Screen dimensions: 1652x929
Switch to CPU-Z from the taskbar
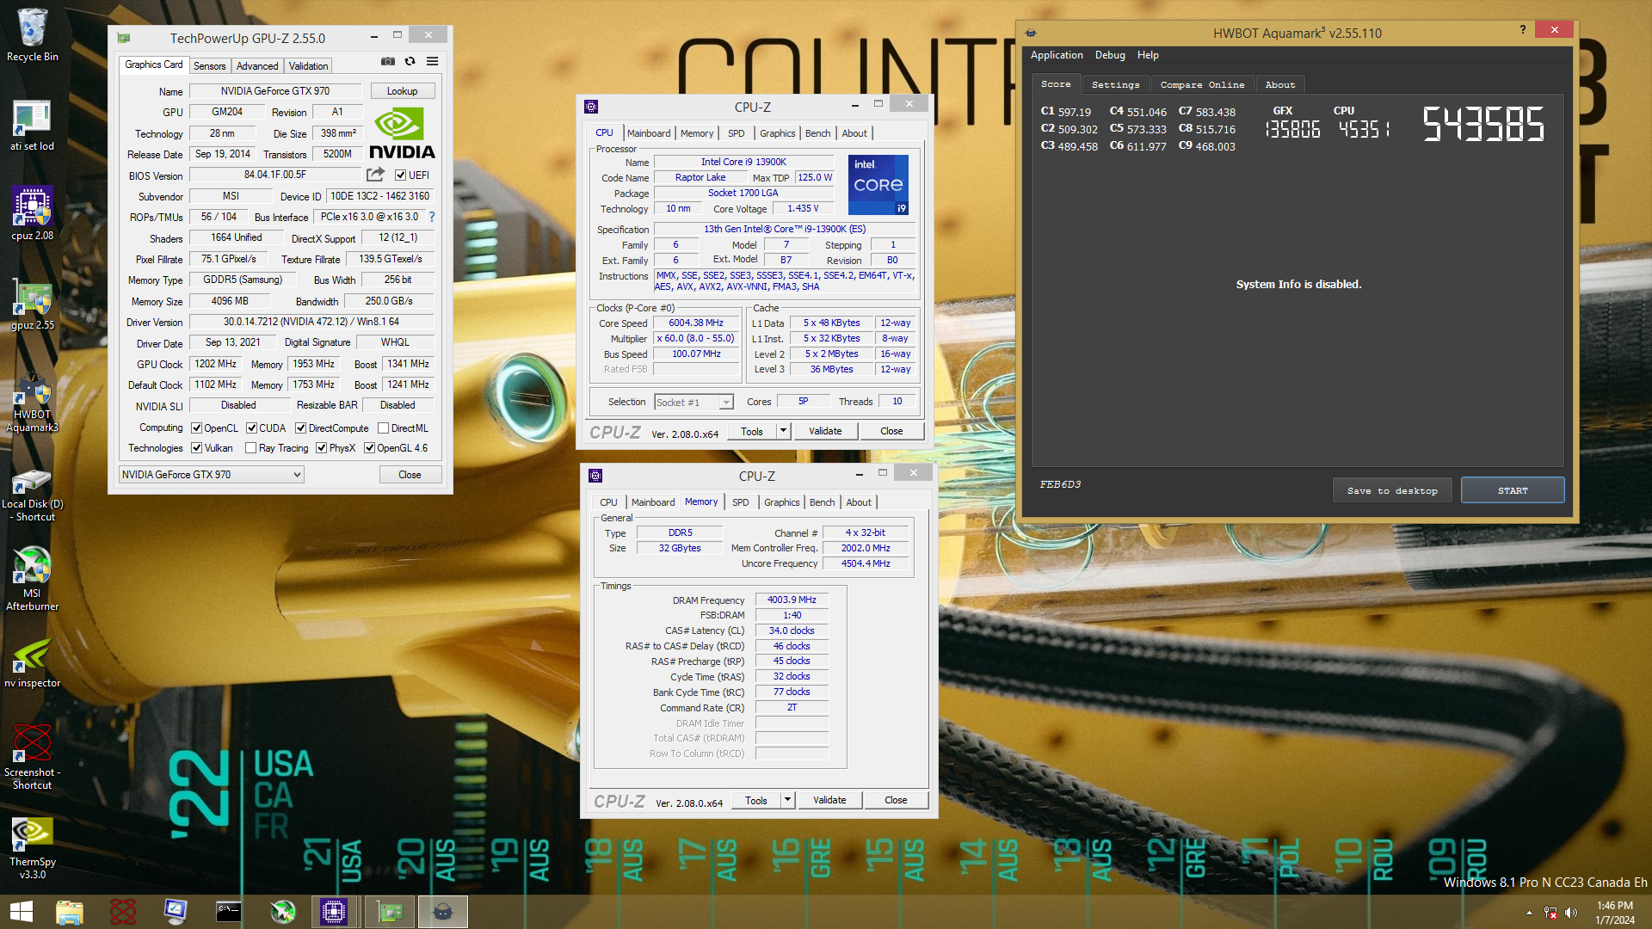pos(333,912)
